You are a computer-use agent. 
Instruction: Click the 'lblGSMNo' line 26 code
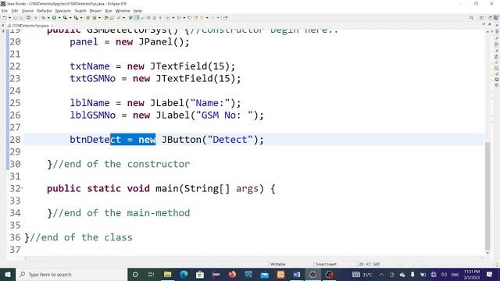(x=166, y=115)
